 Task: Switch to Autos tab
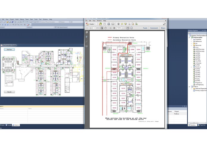[2, 125]
